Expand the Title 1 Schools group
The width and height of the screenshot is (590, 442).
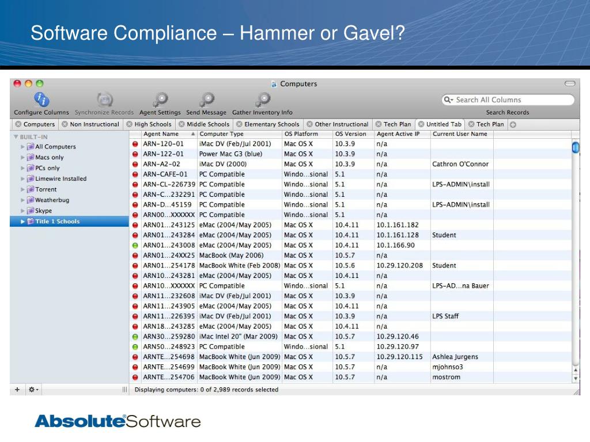(22, 222)
